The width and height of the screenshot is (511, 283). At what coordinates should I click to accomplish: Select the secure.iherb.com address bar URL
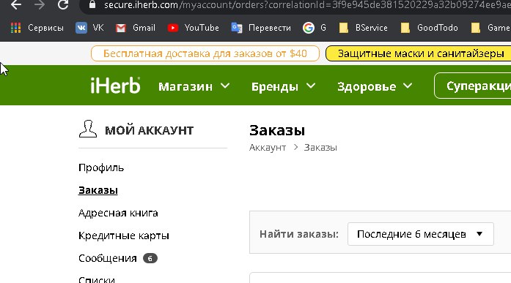(x=307, y=4)
